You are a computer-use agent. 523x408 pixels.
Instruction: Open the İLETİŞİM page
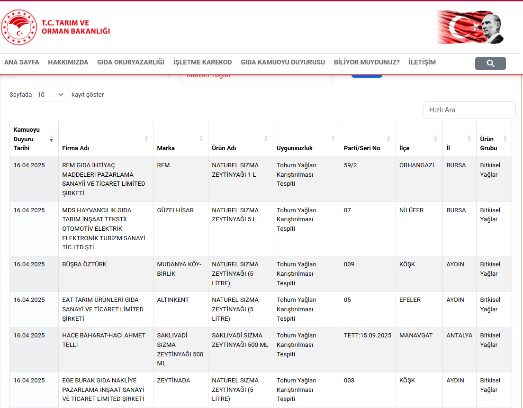(x=422, y=63)
